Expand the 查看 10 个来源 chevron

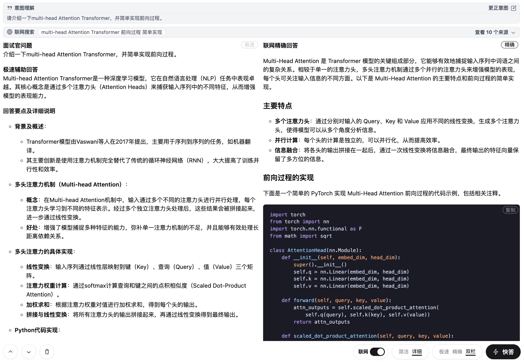tap(513, 32)
